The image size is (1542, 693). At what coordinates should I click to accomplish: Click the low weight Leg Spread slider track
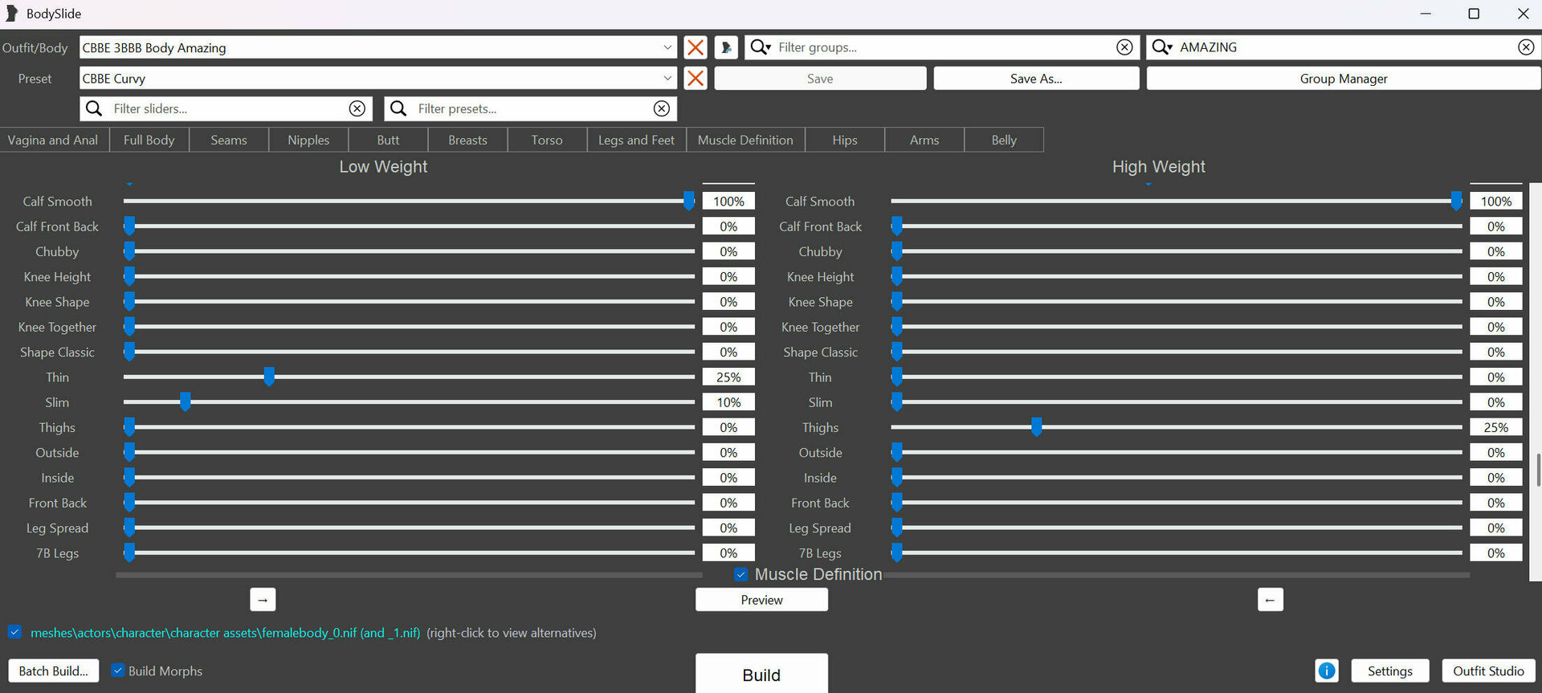[x=410, y=528]
